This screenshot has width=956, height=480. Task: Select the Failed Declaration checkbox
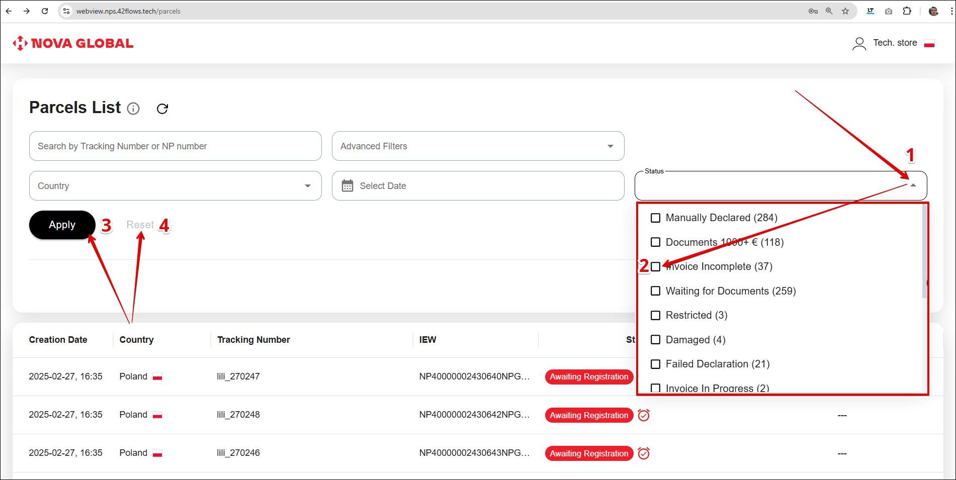(x=655, y=364)
